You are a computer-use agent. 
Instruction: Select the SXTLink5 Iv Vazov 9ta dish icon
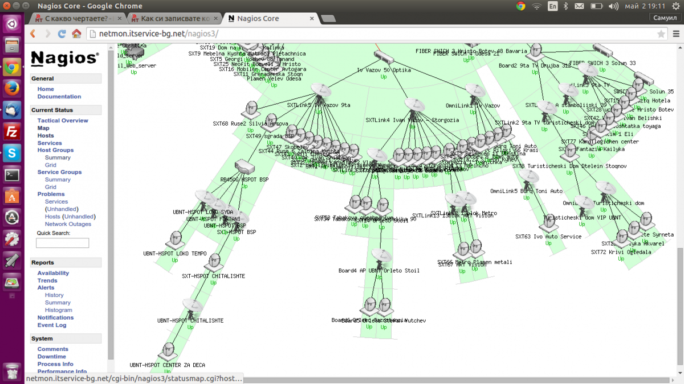point(322,92)
